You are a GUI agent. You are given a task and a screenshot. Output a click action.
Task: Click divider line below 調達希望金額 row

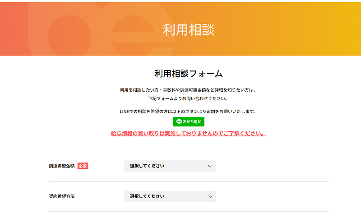pyautogui.click(x=189, y=181)
